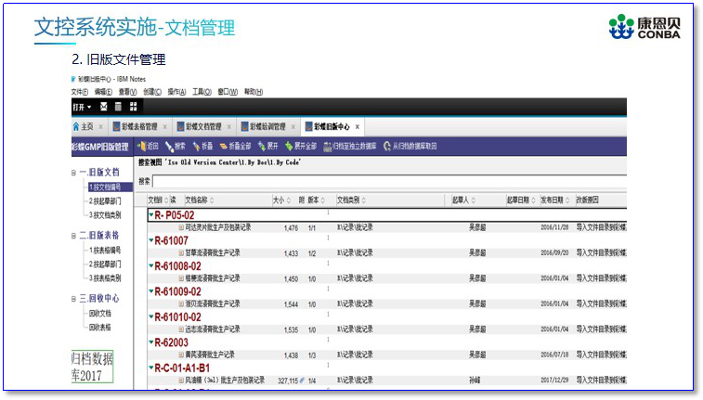This screenshot has width=703, height=400.
Task: Click the workspace grid icon in toolbar
Action: click(x=134, y=107)
